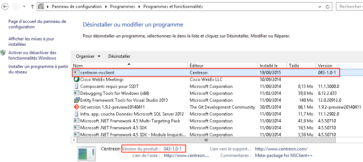363x162 pixels.
Task: Open Activer ou désactiver des fonctionnalités Windows
Action: coord(32,55)
